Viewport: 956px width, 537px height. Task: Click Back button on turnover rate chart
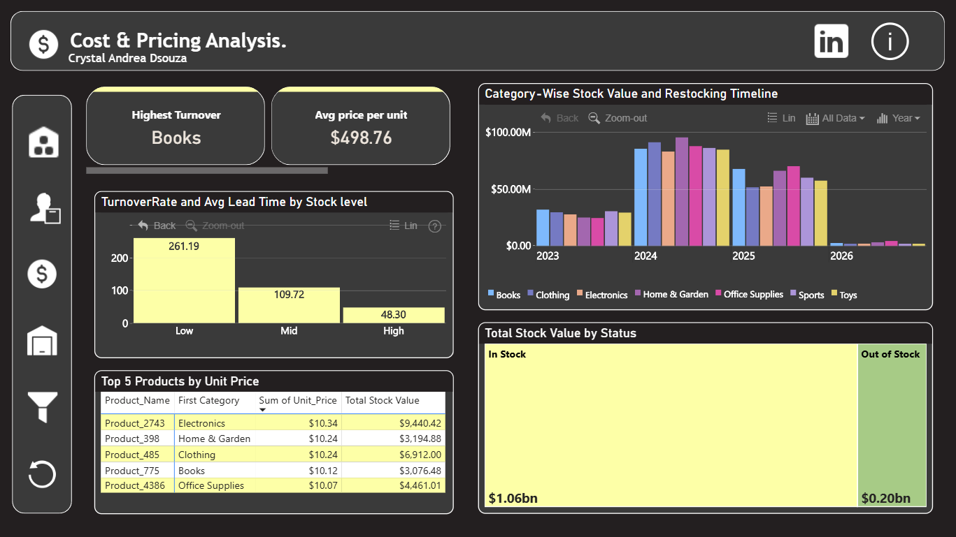point(157,226)
